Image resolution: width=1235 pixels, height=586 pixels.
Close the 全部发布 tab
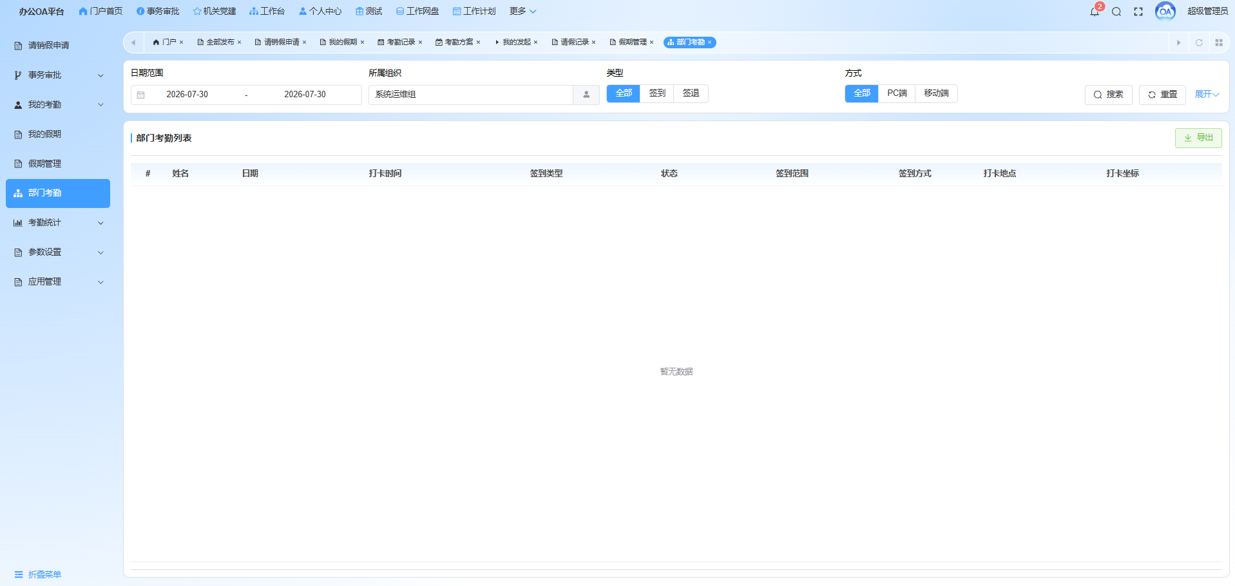pos(240,43)
